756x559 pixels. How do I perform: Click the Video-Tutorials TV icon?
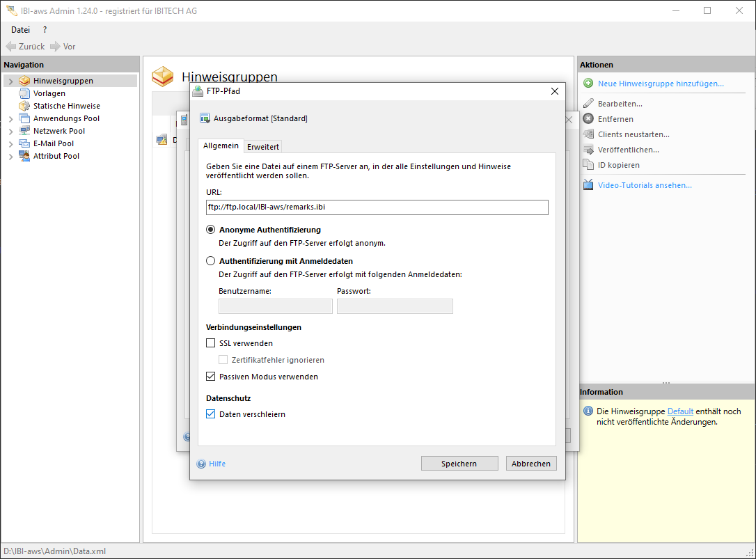point(588,185)
